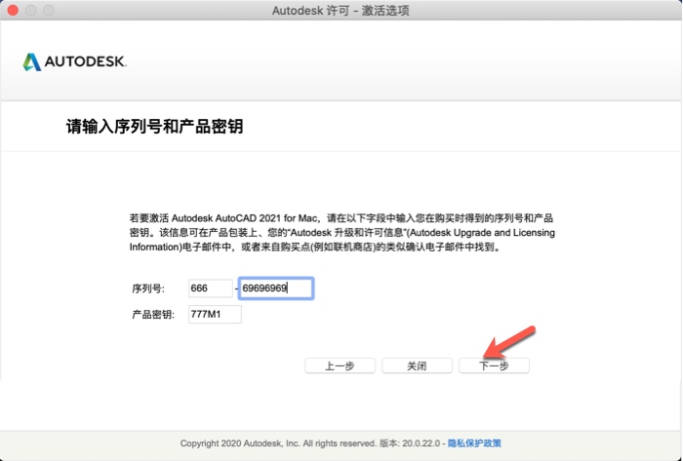Click the heading 请输入序列号和产品密钥
The width and height of the screenshot is (683, 461).
pyautogui.click(x=154, y=126)
